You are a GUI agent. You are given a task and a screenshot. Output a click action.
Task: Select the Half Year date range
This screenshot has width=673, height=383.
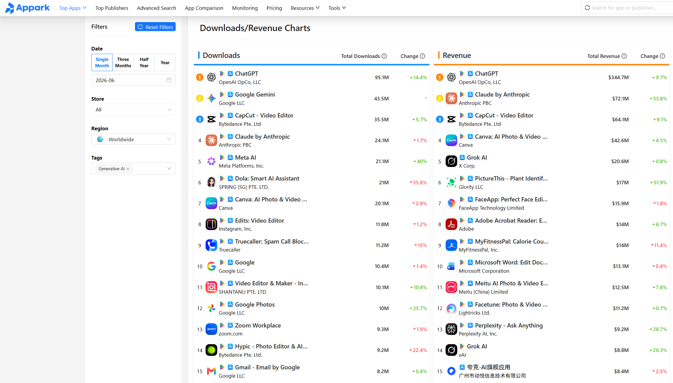point(144,62)
